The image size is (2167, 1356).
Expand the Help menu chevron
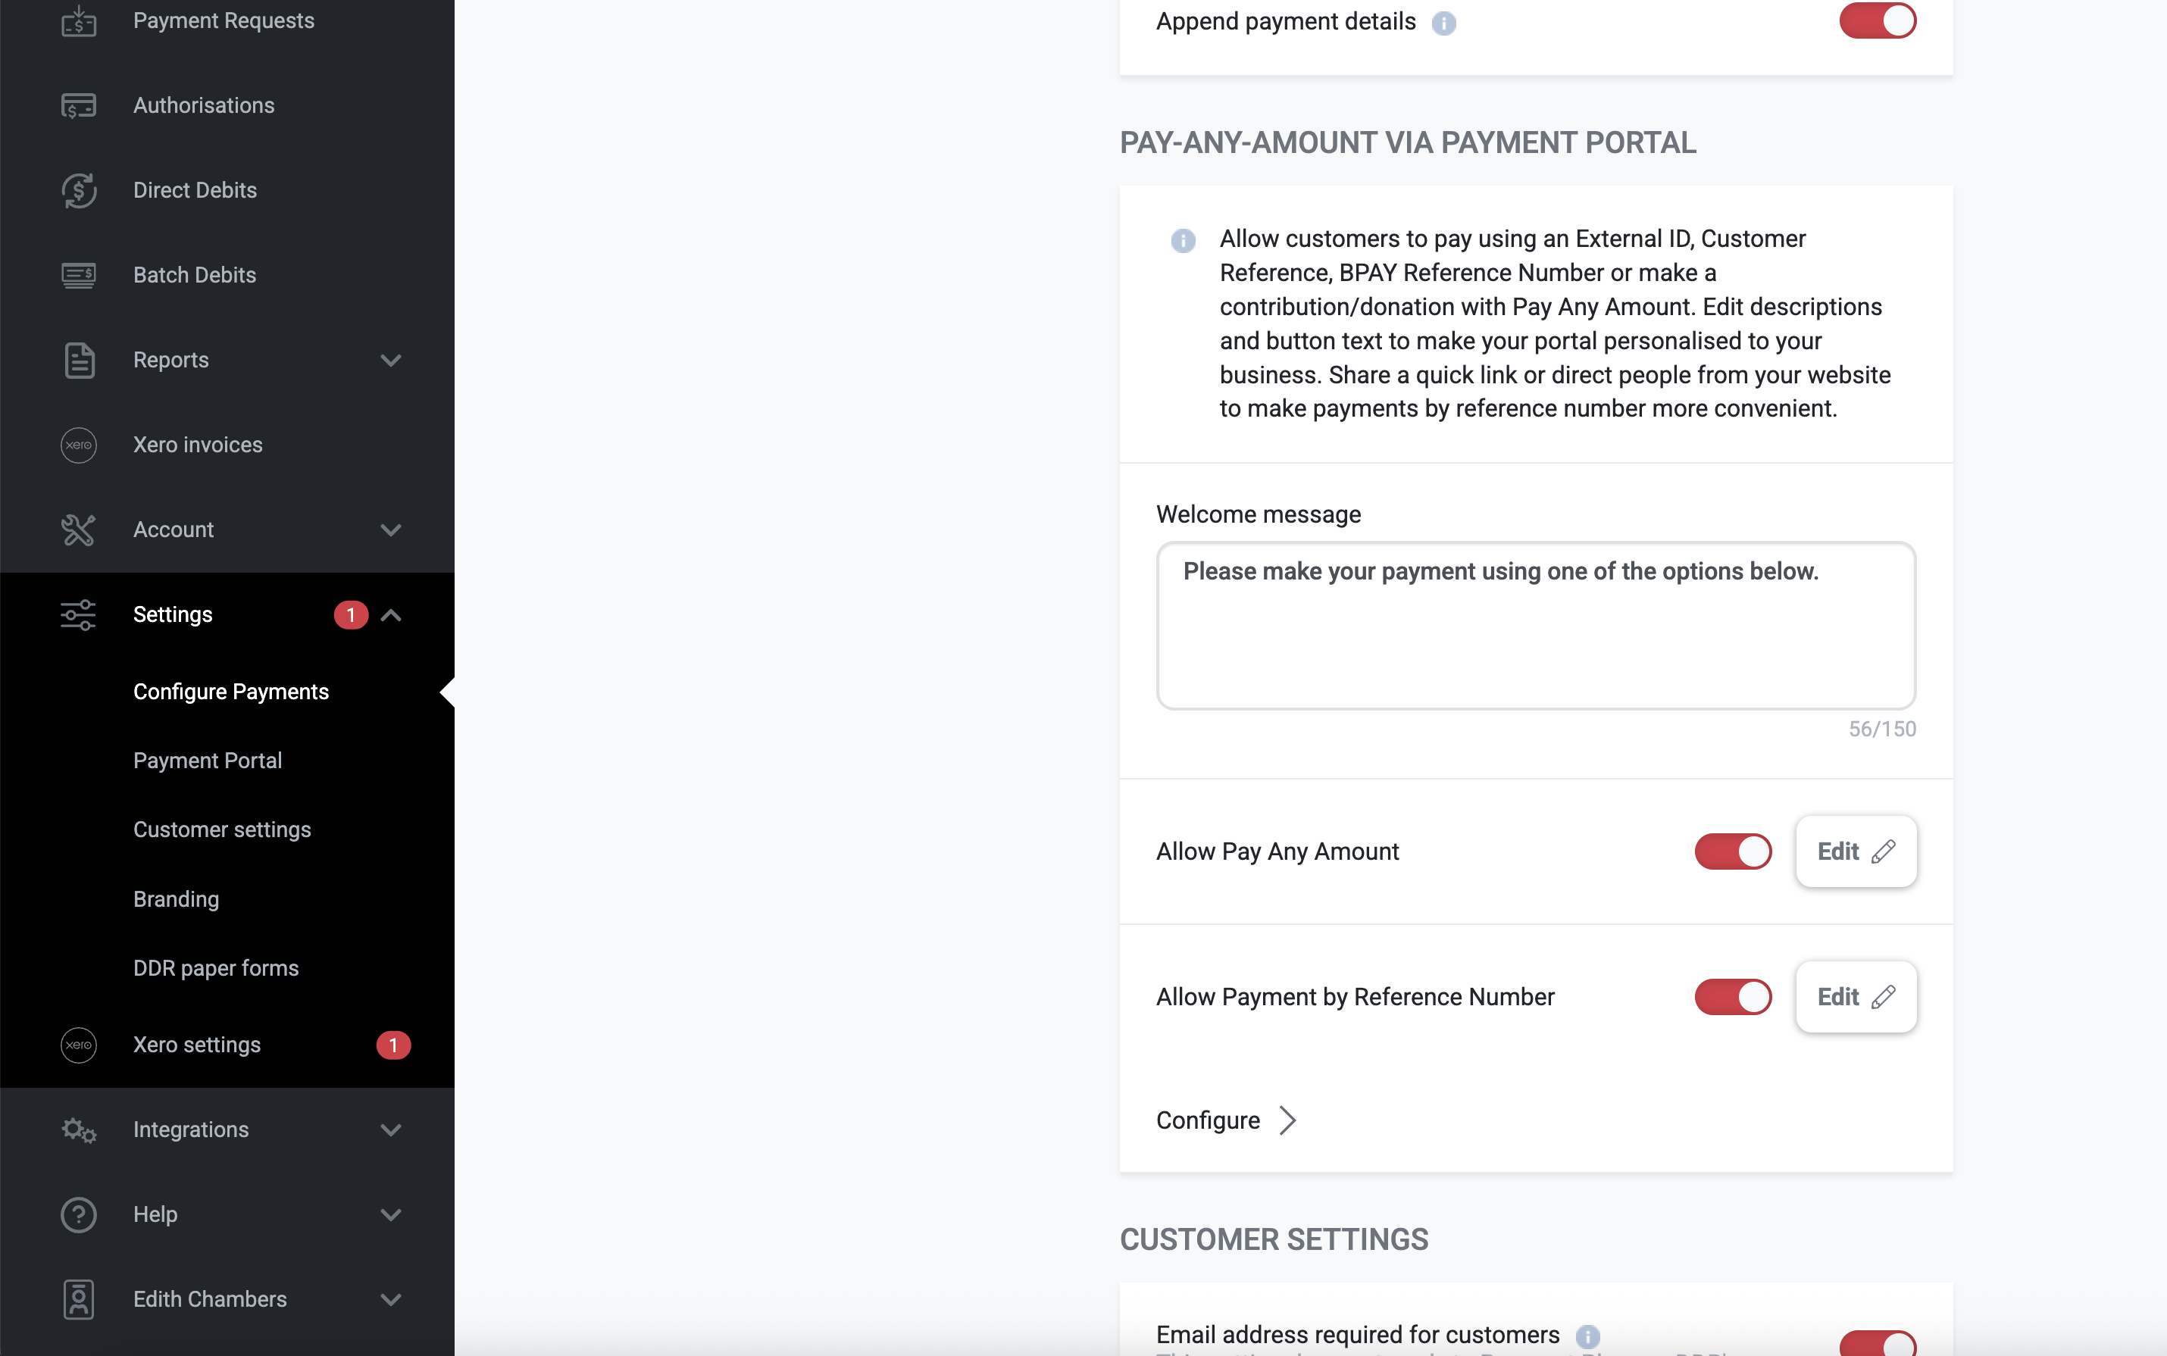390,1215
